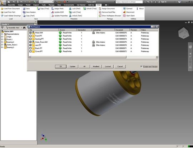
Task: Click the Locked by column header
Action: (x=103, y=30)
